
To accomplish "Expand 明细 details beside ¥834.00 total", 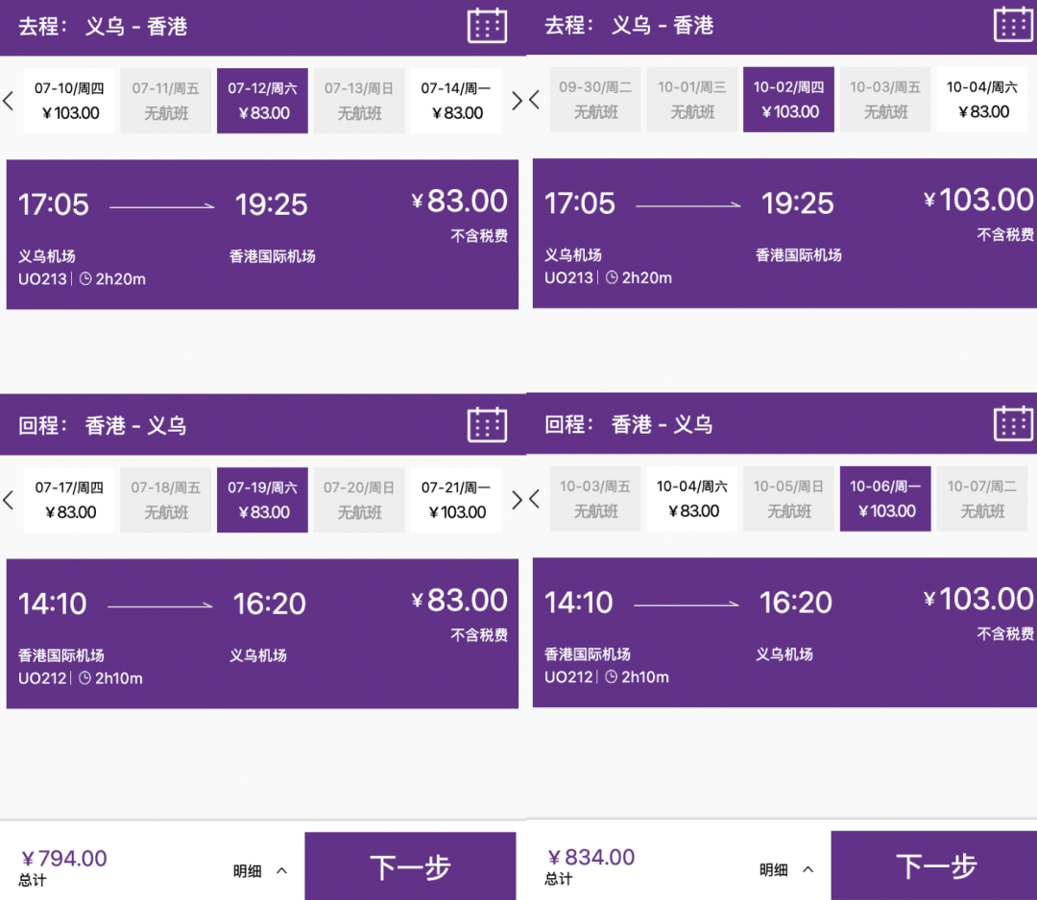I will (786, 869).
